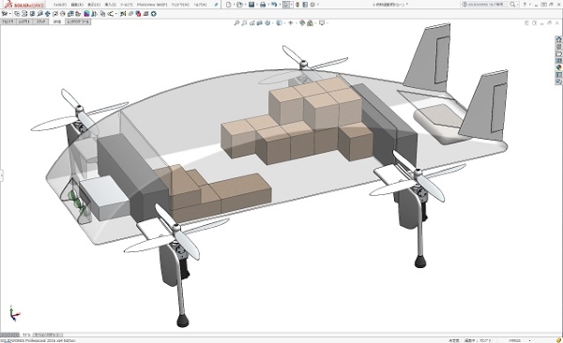Open the Home icon in right task pane

coord(558,39)
